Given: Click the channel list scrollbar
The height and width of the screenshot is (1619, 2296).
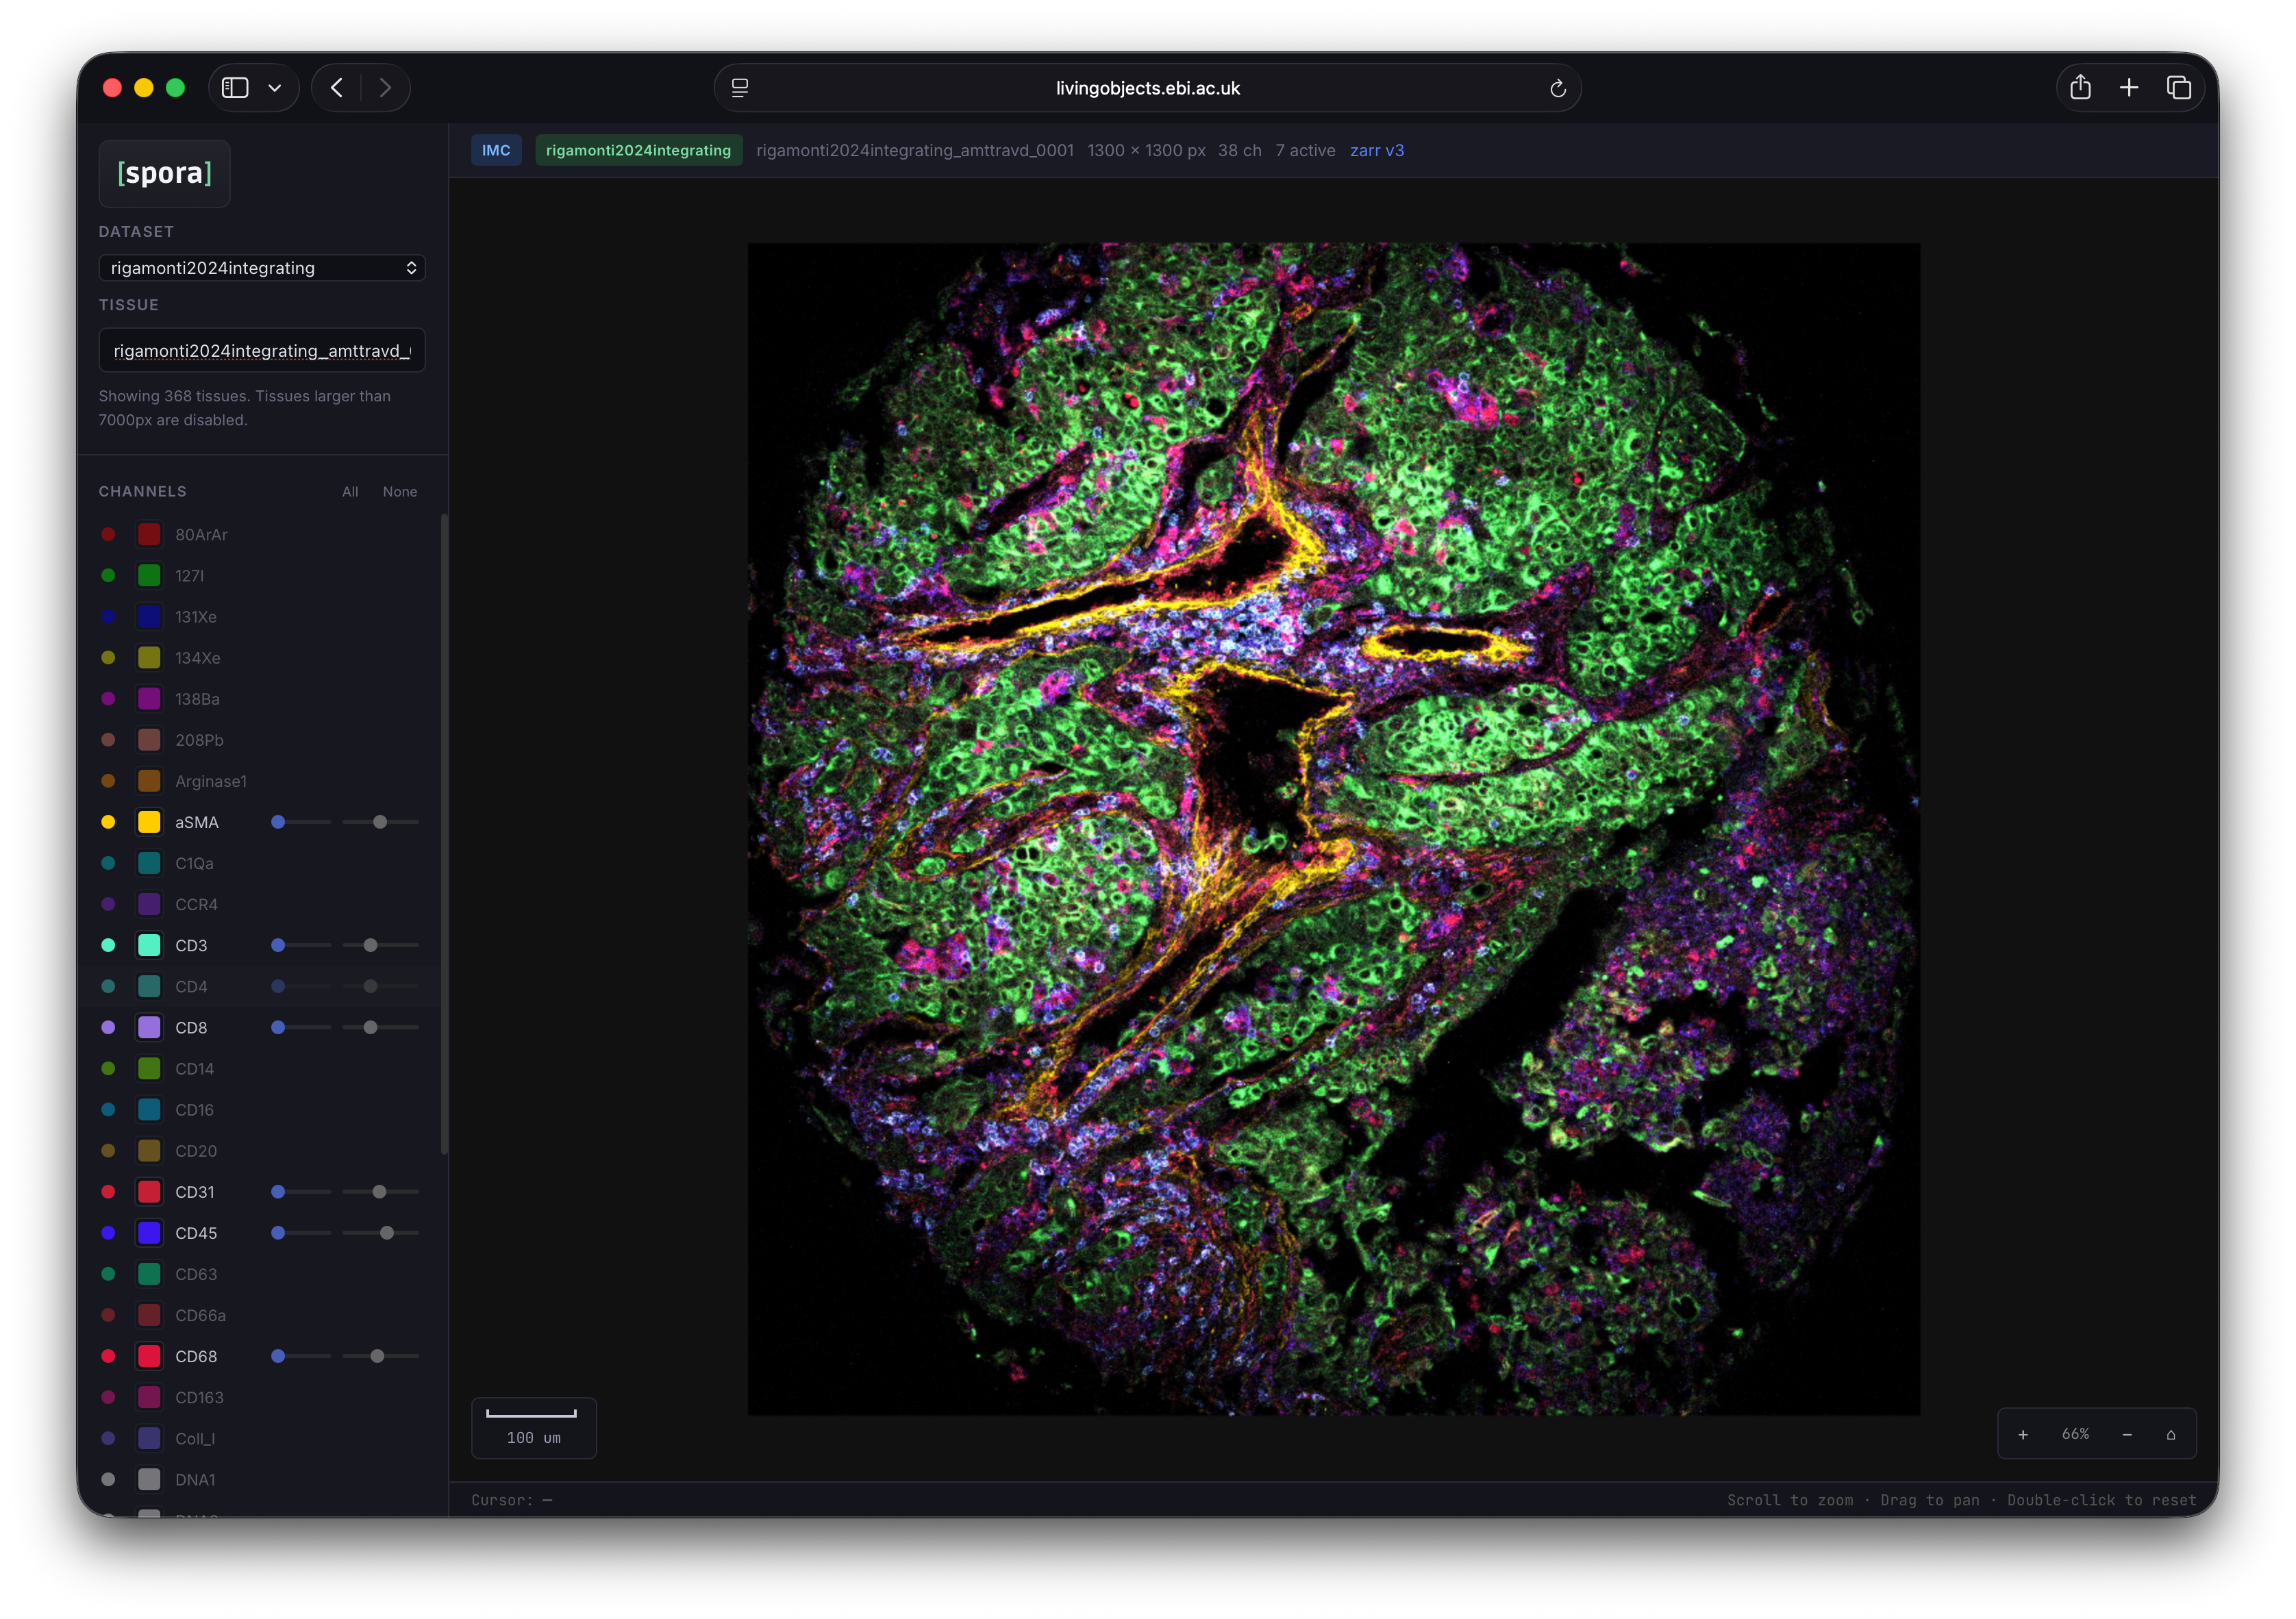Looking at the screenshot, I should [x=444, y=834].
